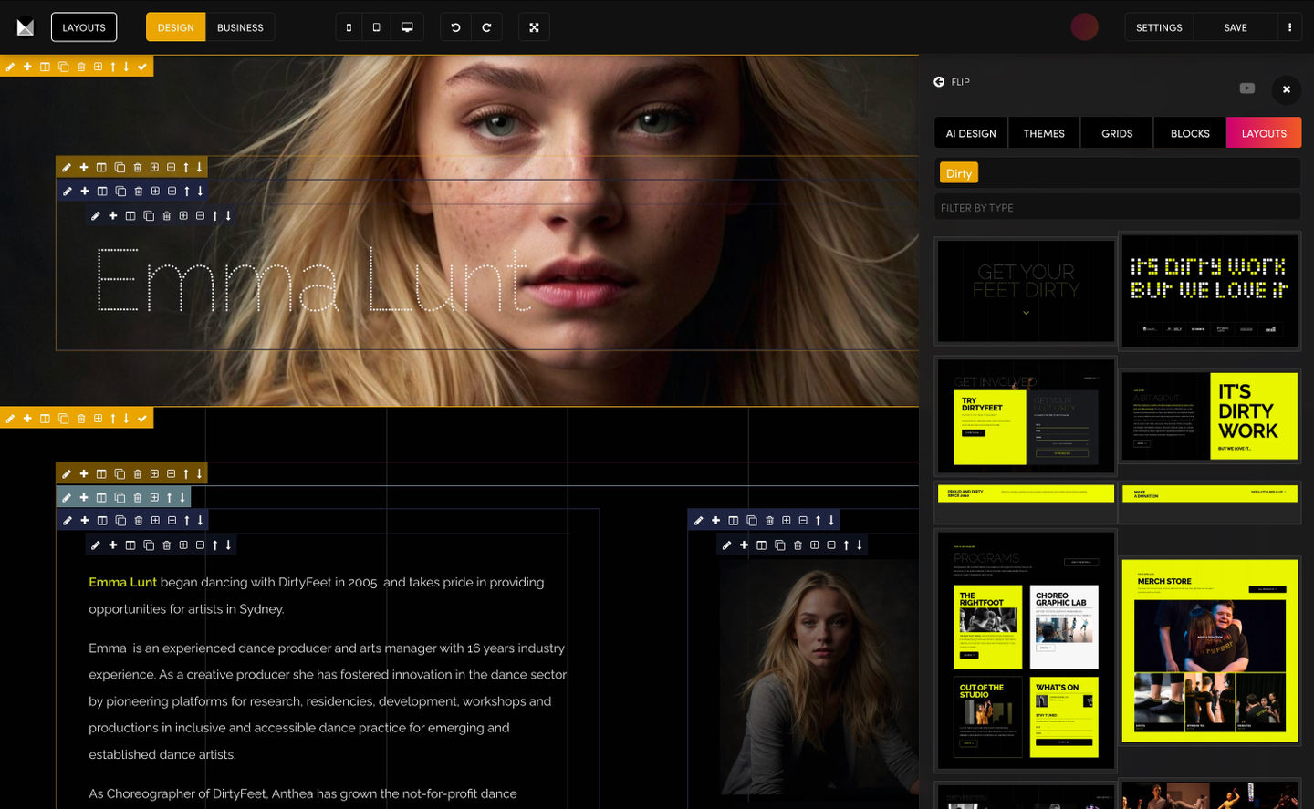
Task: Open Settings from the top bar
Action: [1159, 27]
